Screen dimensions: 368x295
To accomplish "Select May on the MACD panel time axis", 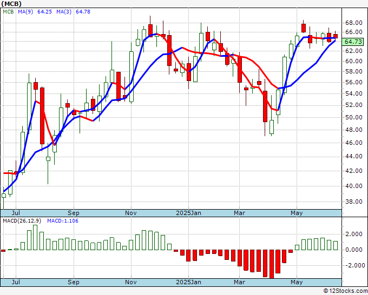I will pos(297,282).
